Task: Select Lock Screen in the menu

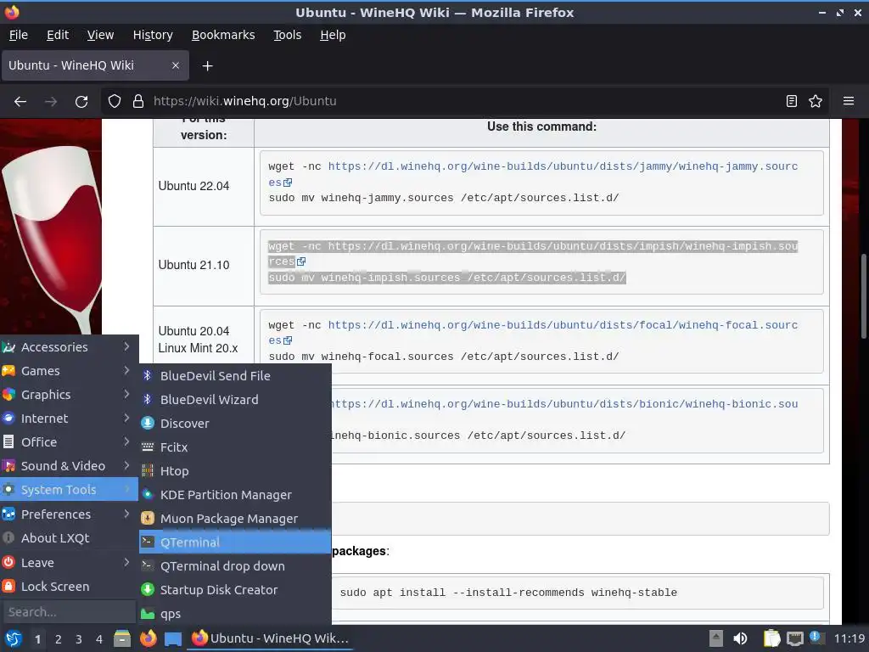Action: (x=69, y=587)
